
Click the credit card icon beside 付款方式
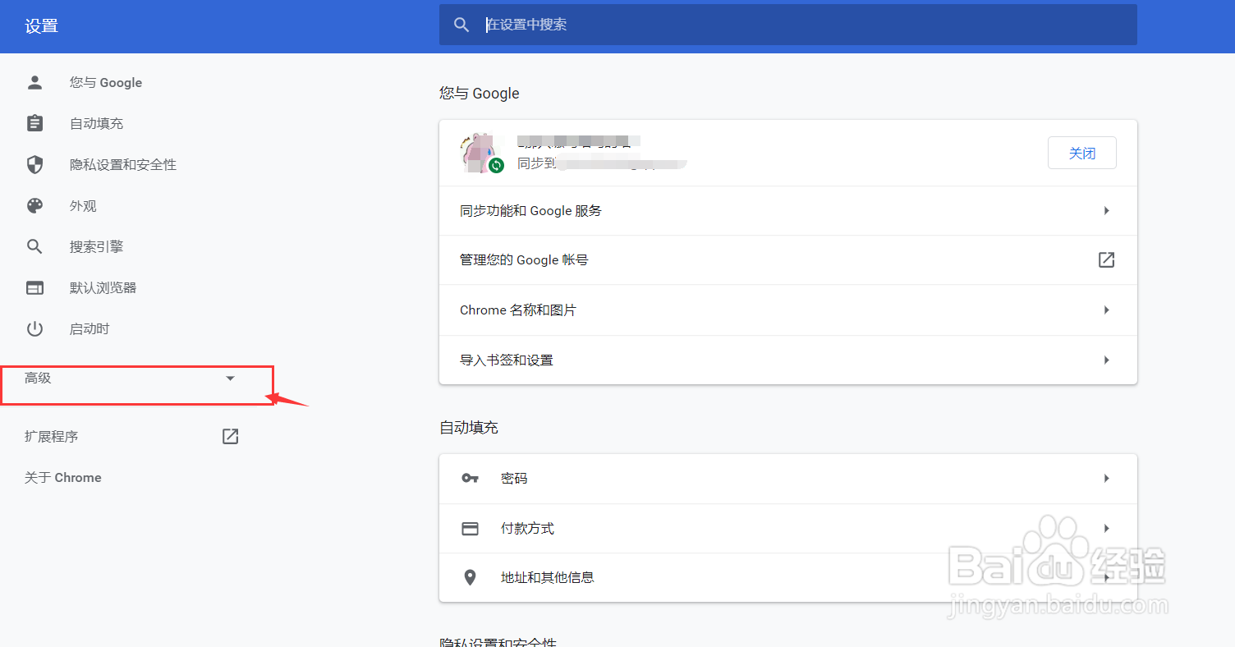point(470,529)
